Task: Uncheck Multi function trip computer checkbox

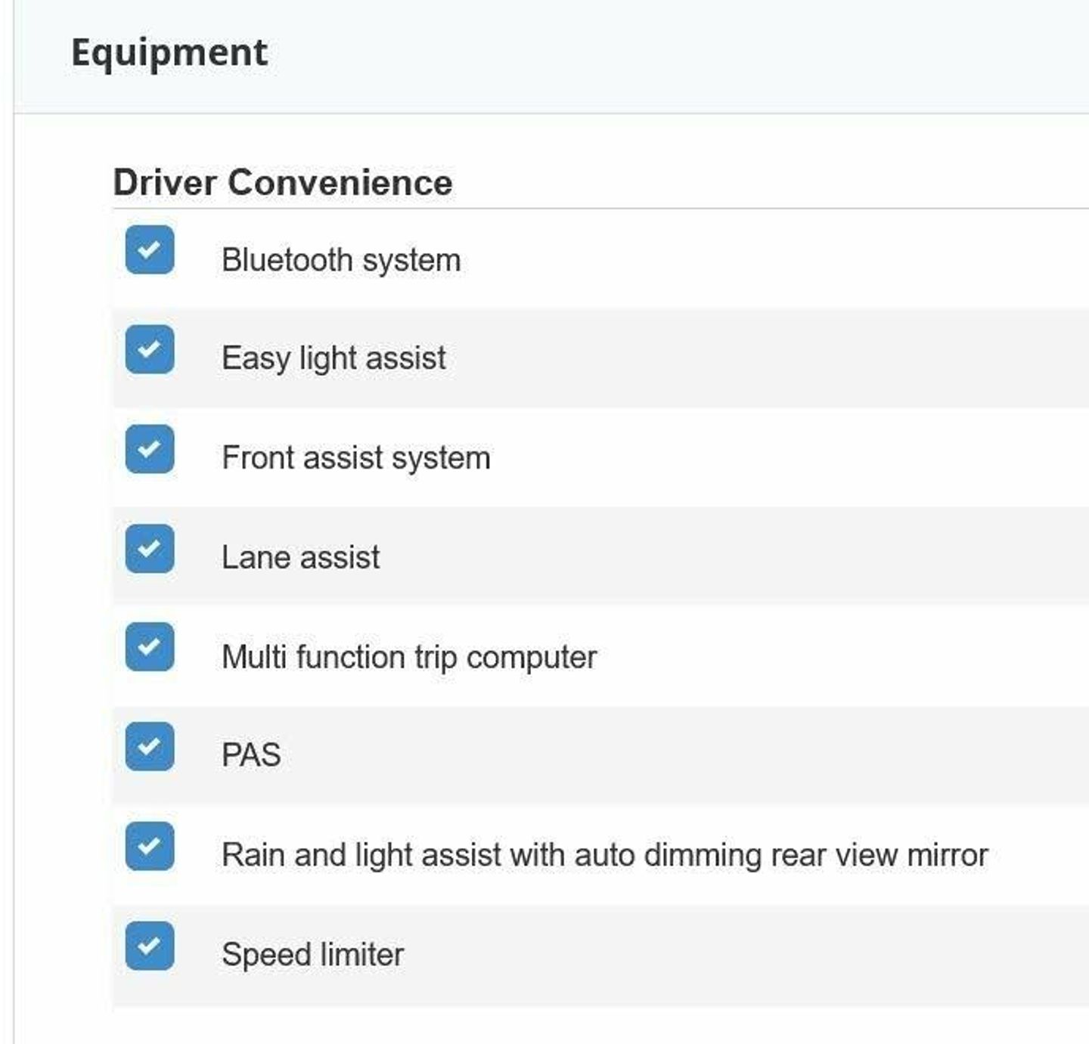Action: tap(150, 647)
